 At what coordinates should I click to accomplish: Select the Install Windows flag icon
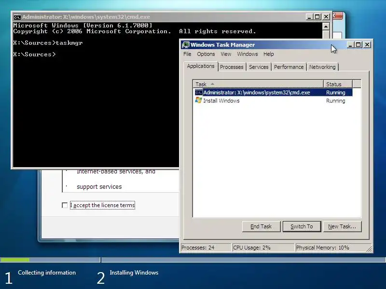pos(198,100)
